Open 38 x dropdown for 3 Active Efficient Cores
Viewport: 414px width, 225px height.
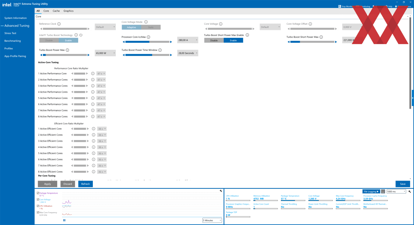tap(102, 141)
